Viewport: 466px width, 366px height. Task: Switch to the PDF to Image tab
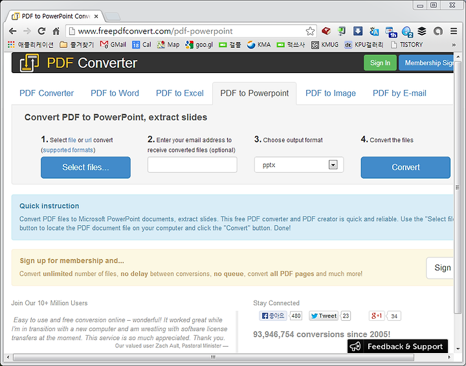(x=331, y=93)
